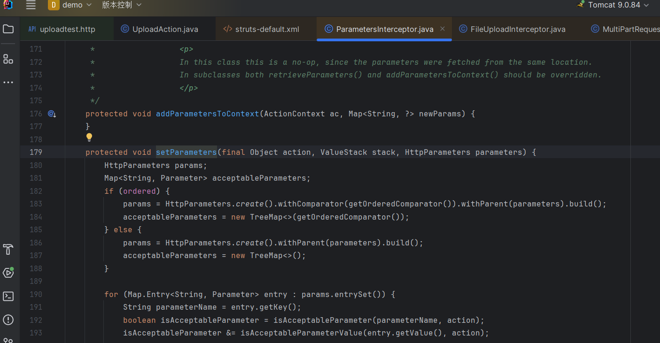Click params.entrySet() in the for loop

343,294
